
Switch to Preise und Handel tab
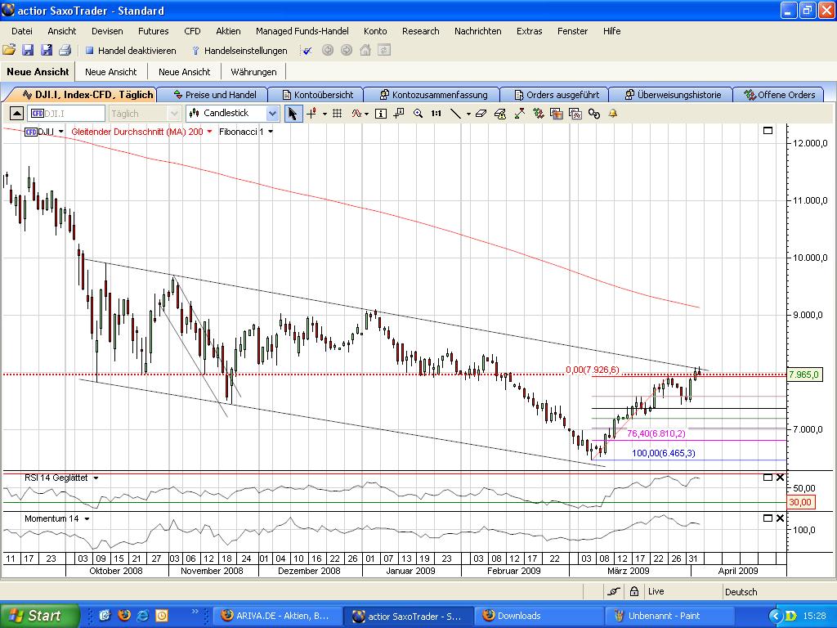tap(215, 95)
